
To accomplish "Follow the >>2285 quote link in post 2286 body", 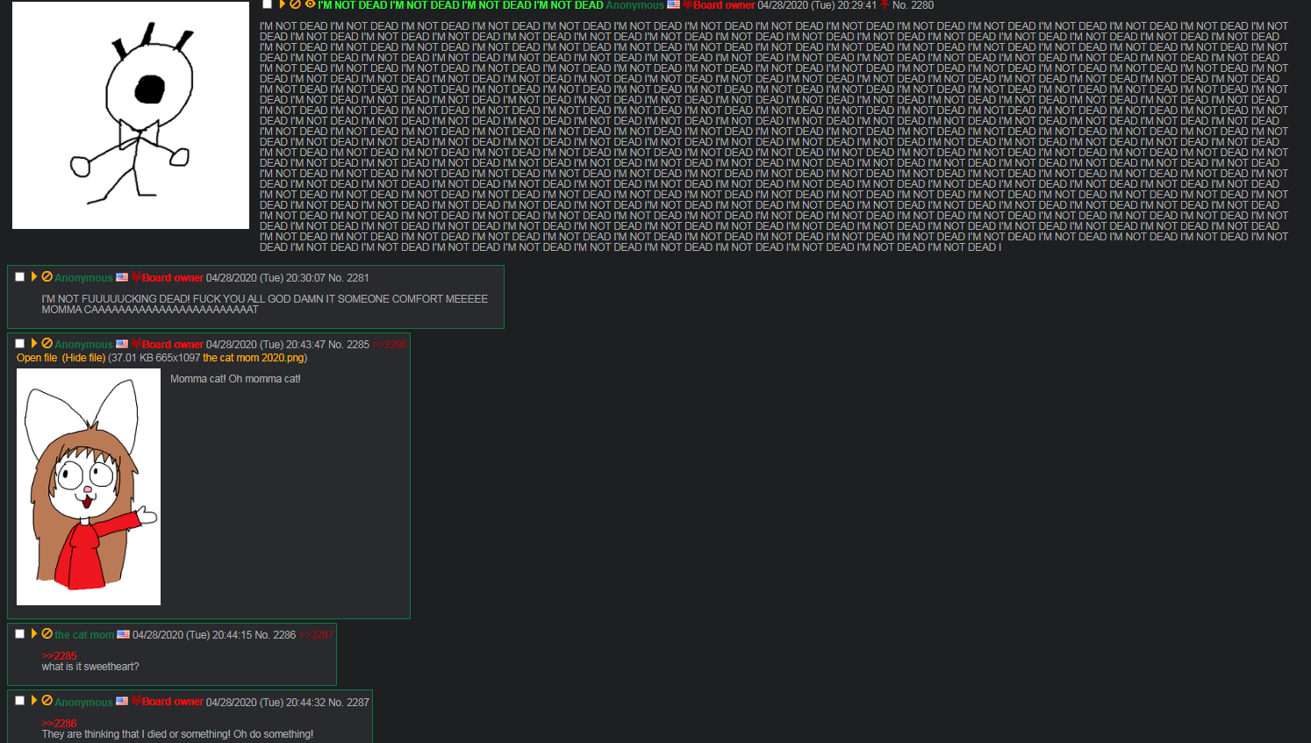I will click(59, 656).
